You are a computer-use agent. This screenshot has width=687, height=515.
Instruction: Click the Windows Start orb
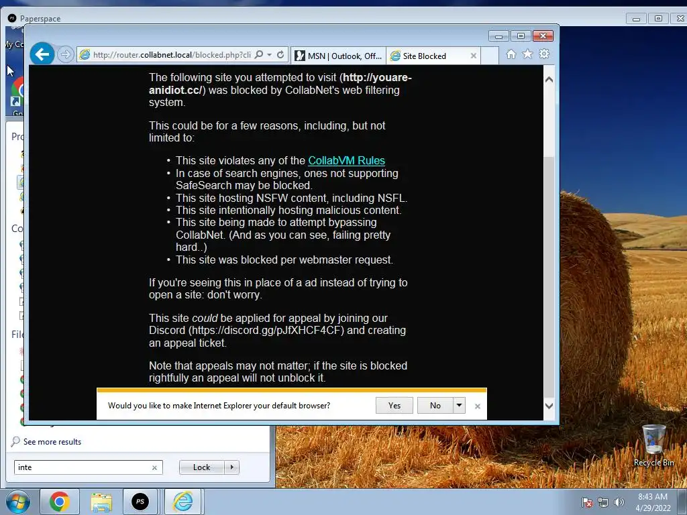tap(18, 502)
